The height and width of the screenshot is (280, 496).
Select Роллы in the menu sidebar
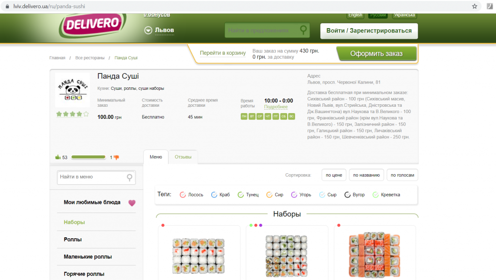[73, 239]
